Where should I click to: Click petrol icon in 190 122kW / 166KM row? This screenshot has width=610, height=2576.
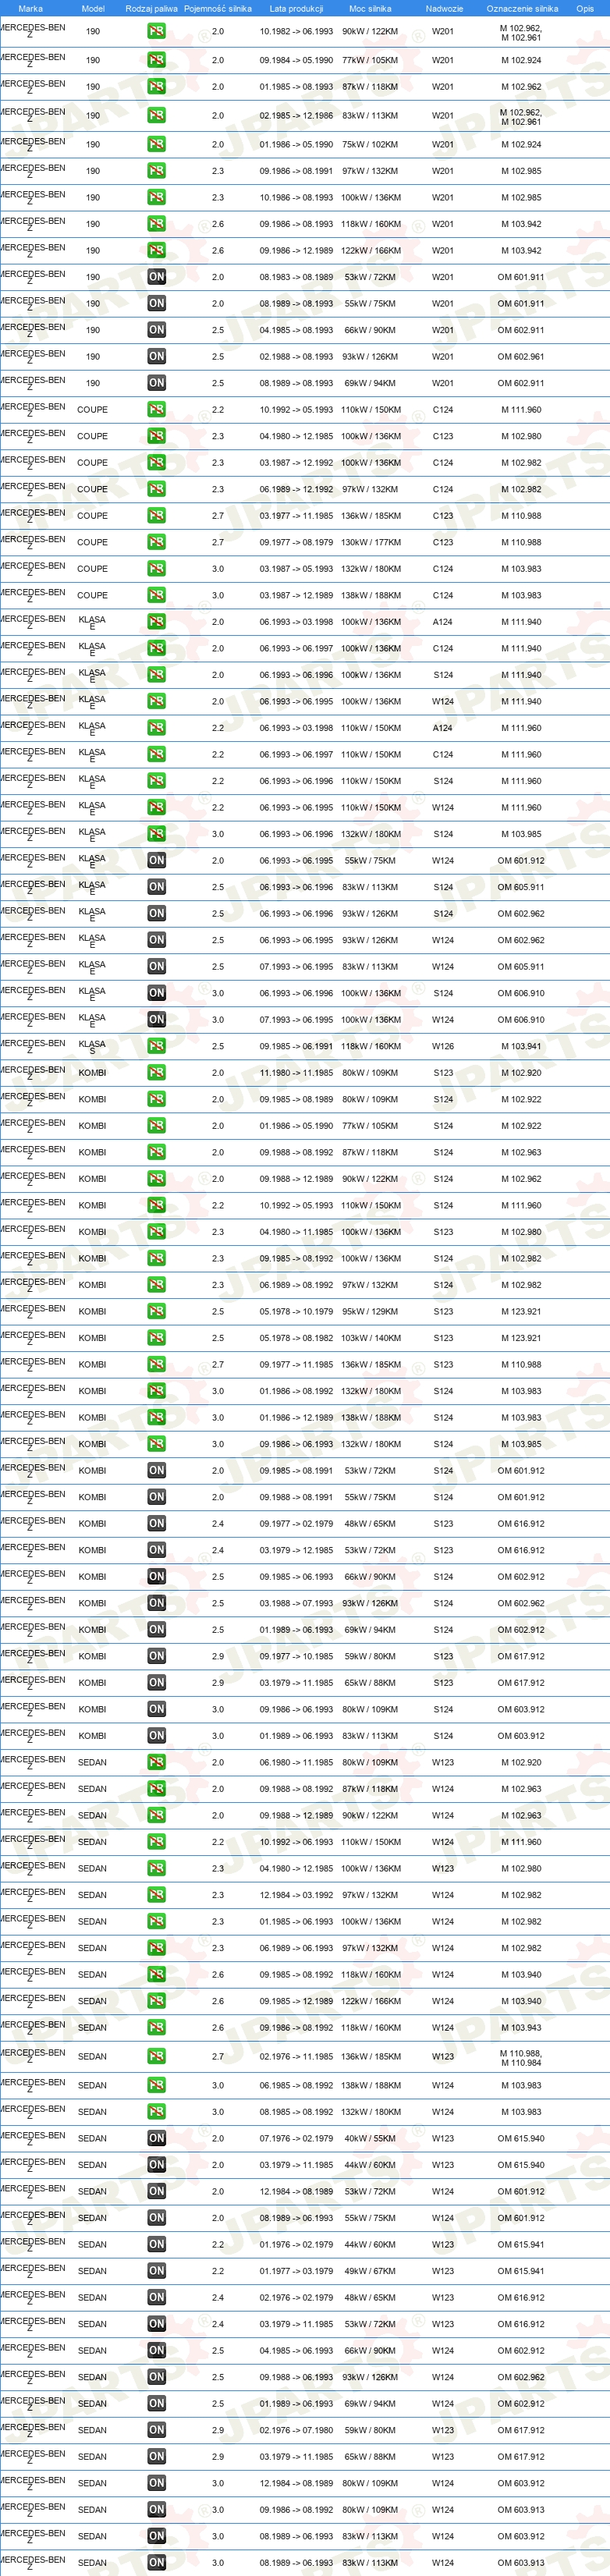(x=156, y=251)
